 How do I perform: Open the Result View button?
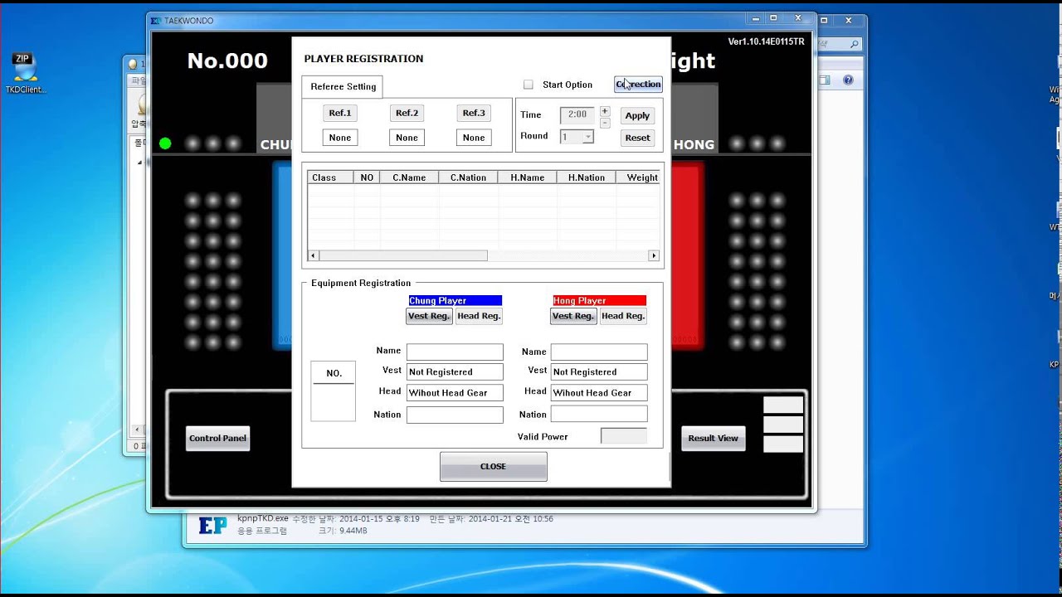click(x=713, y=439)
